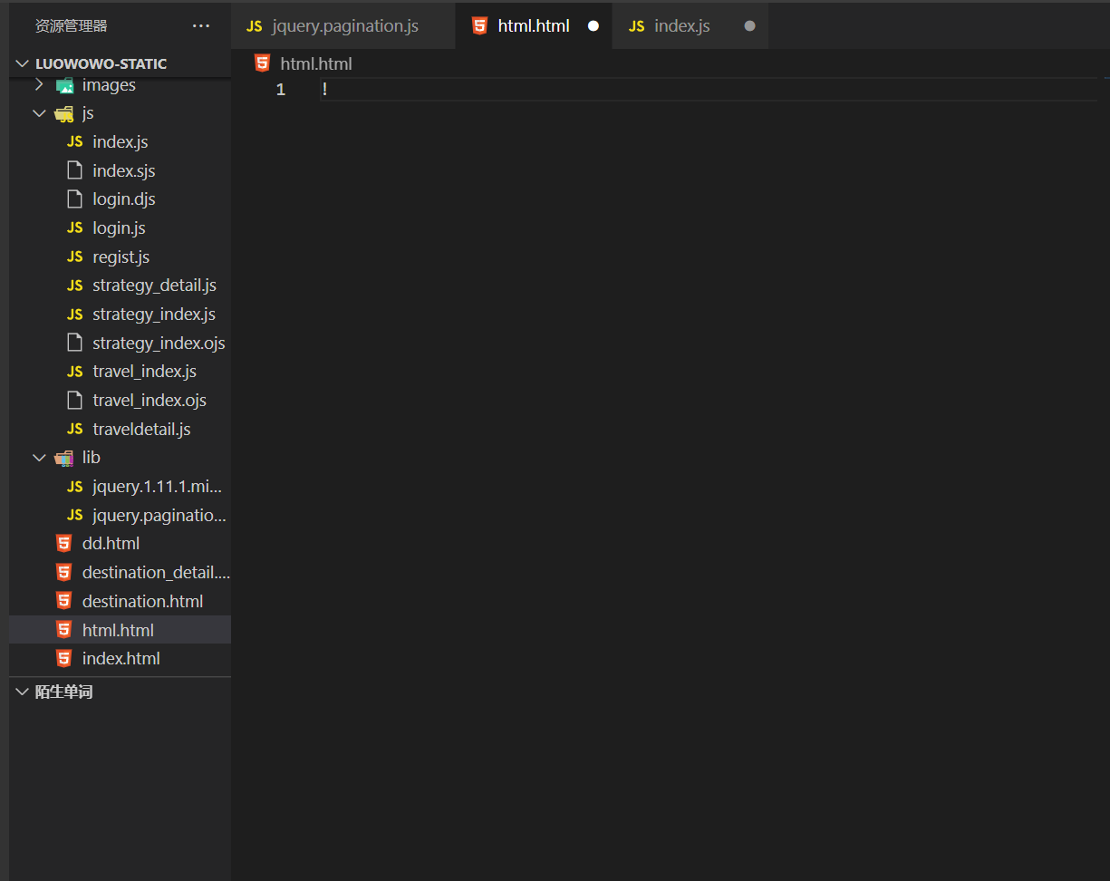
Task: Close html.html tab via its unsaved dot
Action: 594,26
